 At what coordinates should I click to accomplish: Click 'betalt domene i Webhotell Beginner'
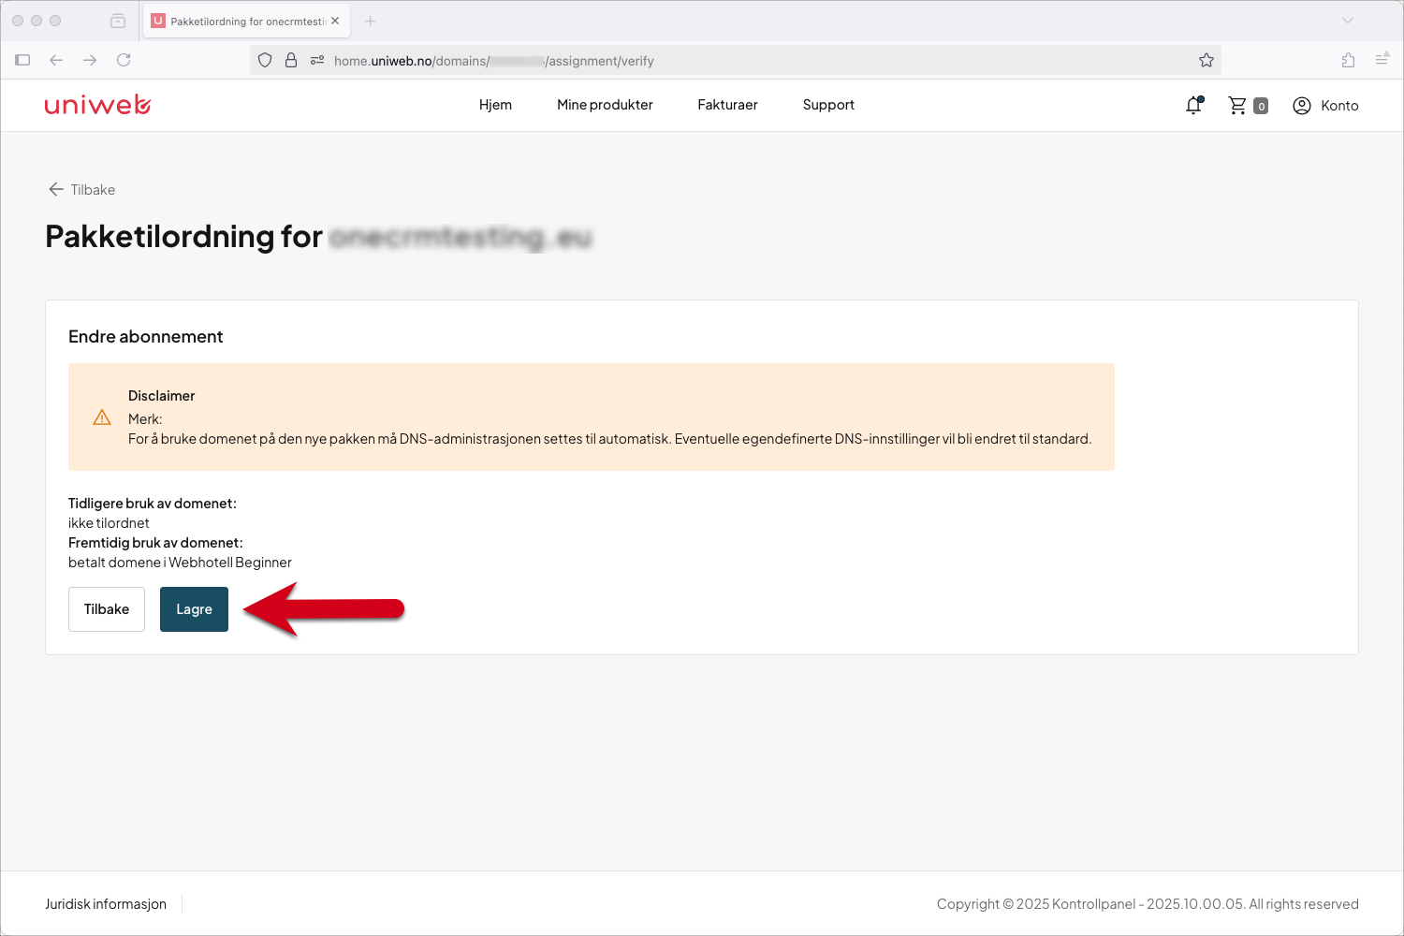[x=180, y=563]
